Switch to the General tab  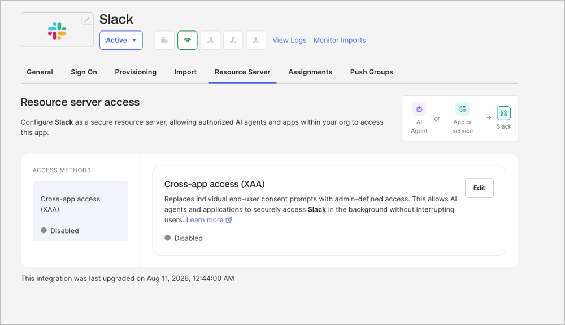[x=40, y=72]
